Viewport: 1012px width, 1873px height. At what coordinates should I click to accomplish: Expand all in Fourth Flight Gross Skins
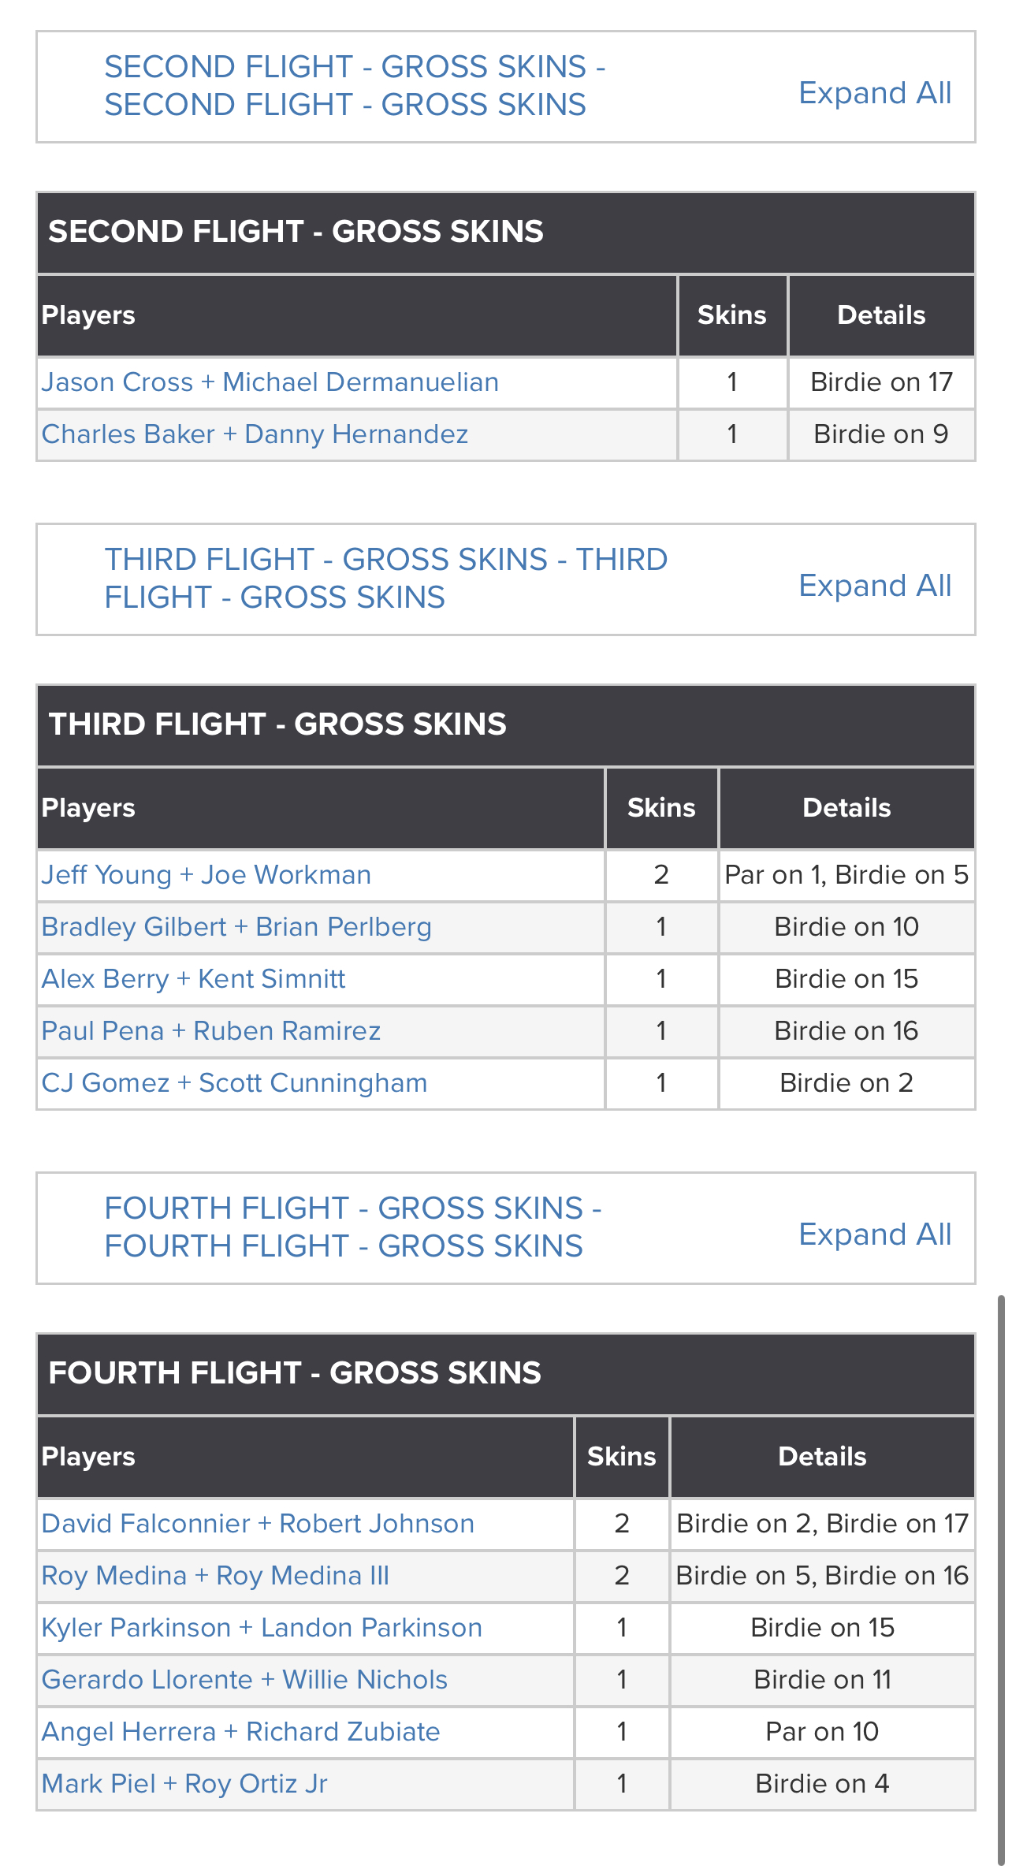875,1234
